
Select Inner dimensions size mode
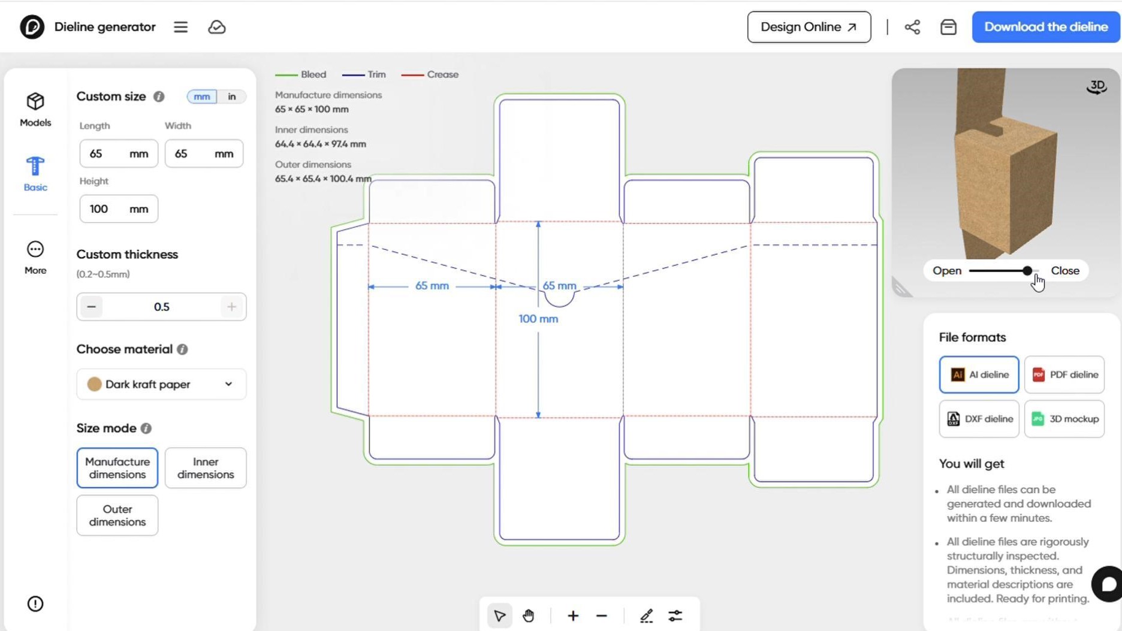206,468
